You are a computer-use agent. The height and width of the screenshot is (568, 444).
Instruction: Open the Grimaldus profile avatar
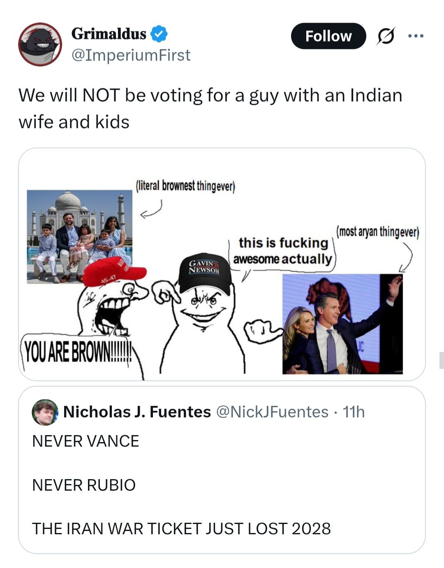point(40,44)
